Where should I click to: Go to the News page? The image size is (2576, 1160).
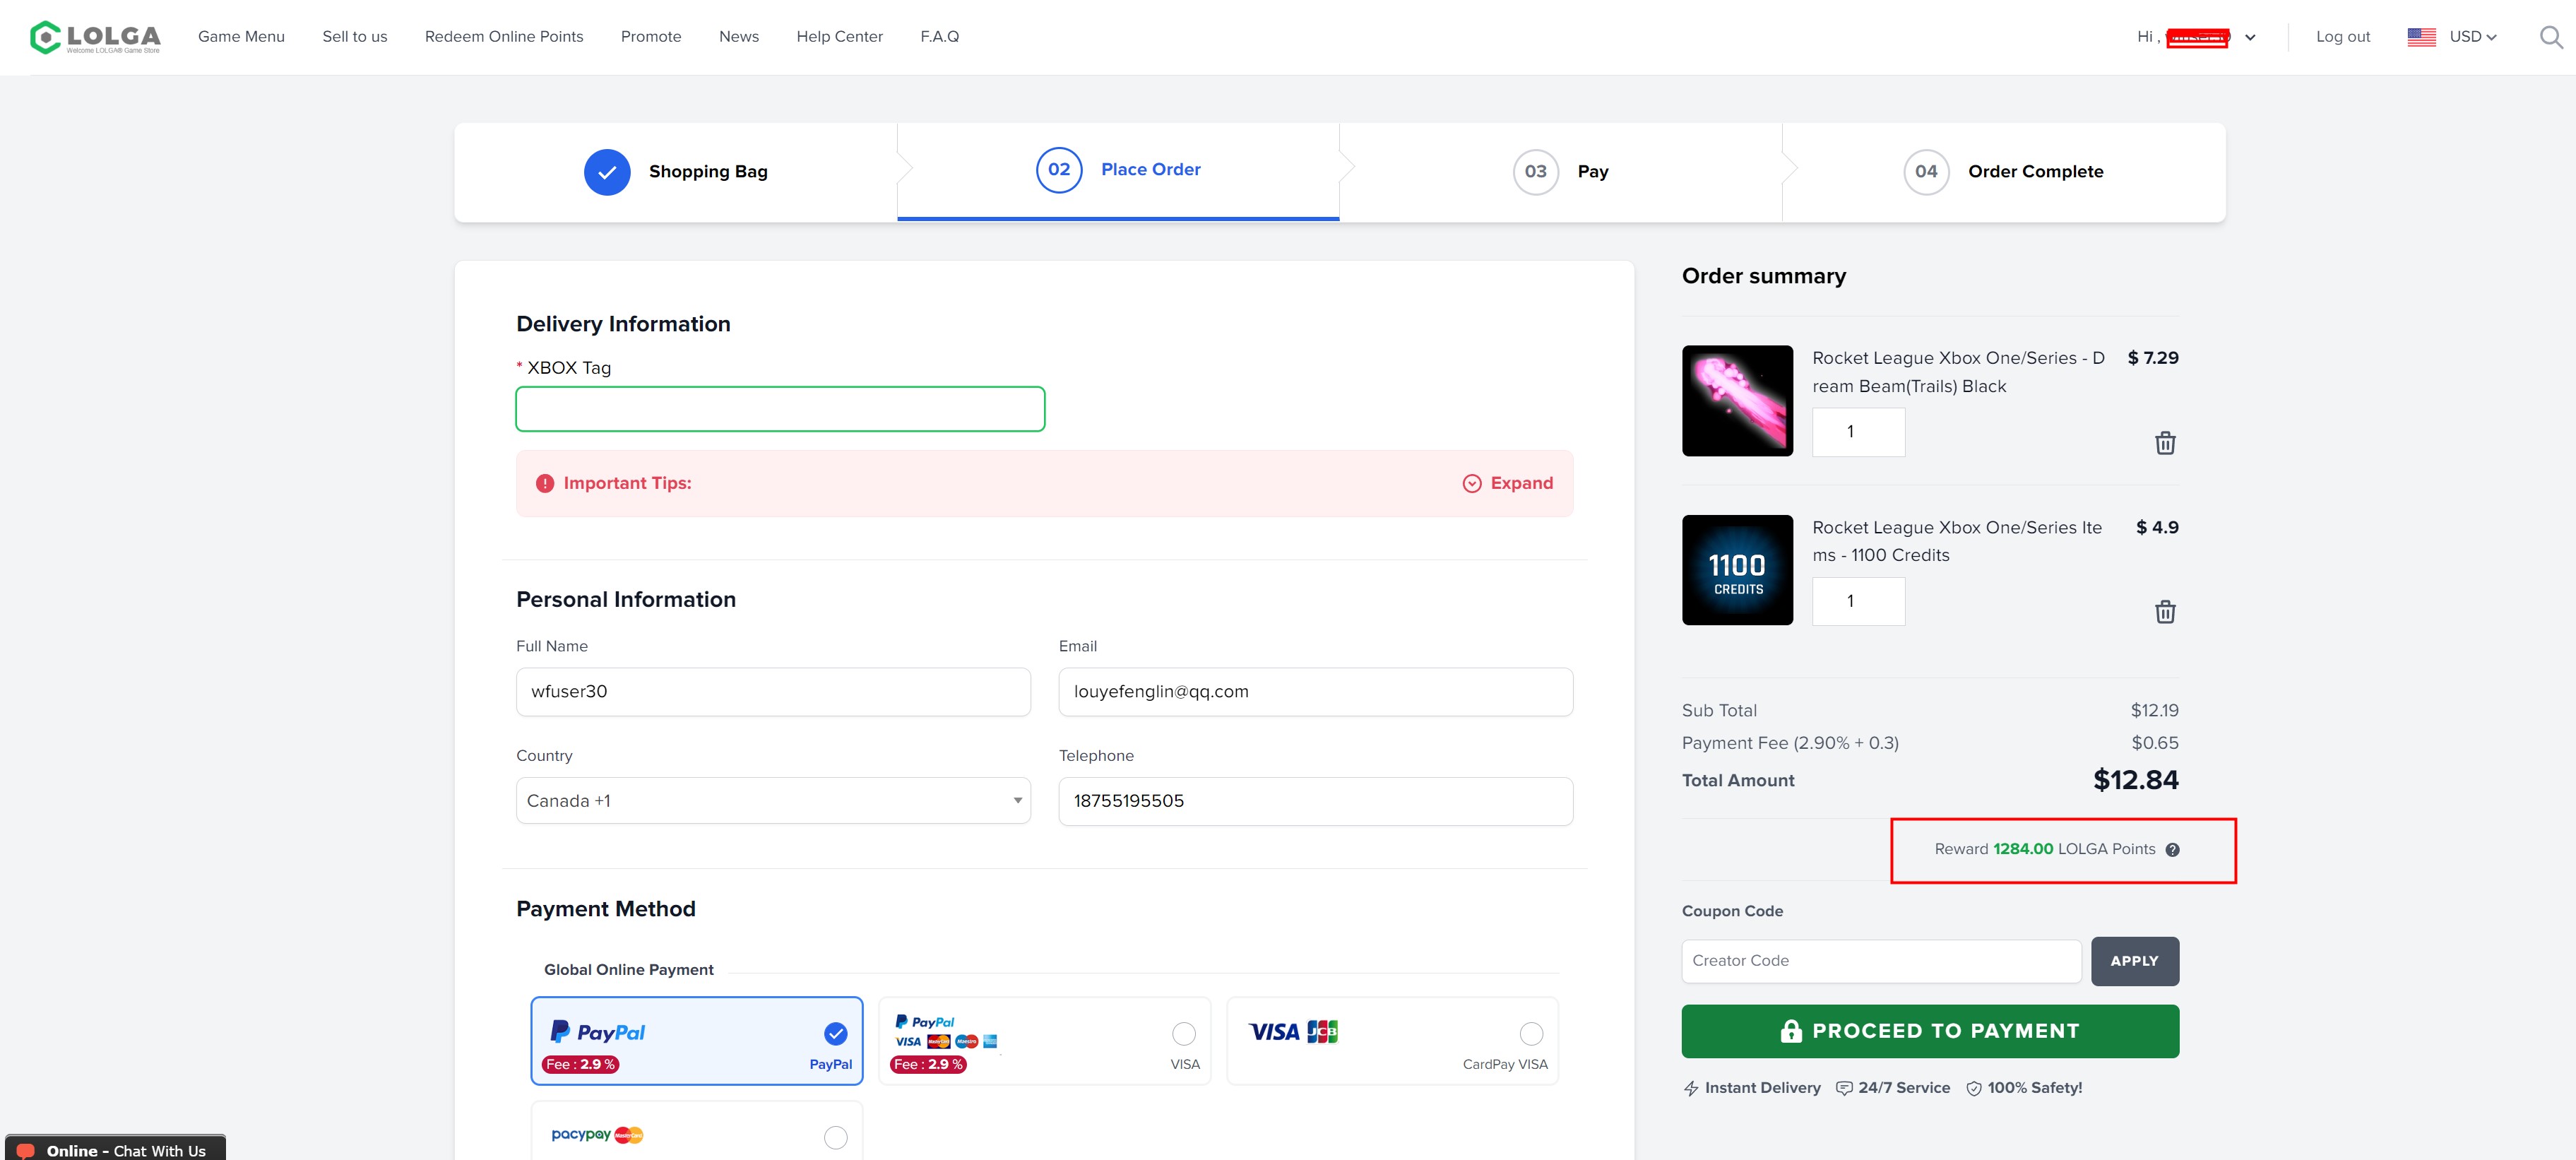pos(739,37)
